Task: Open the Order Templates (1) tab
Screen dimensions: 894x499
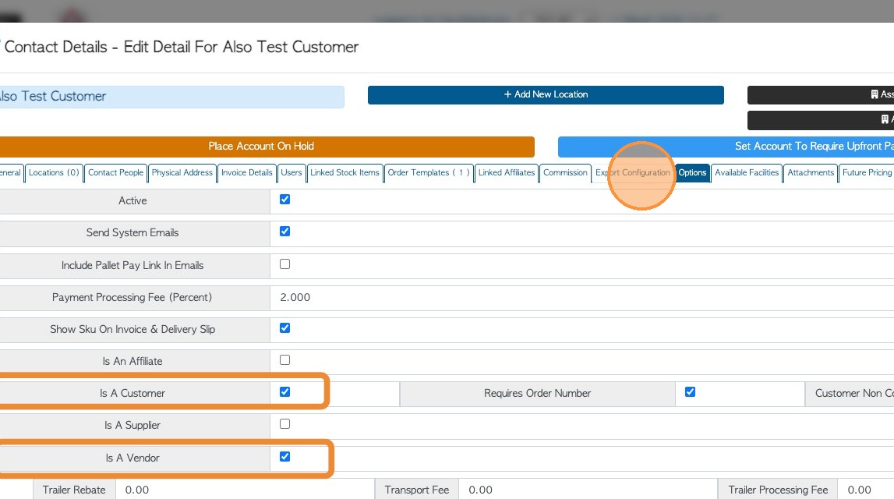Action: (x=429, y=173)
